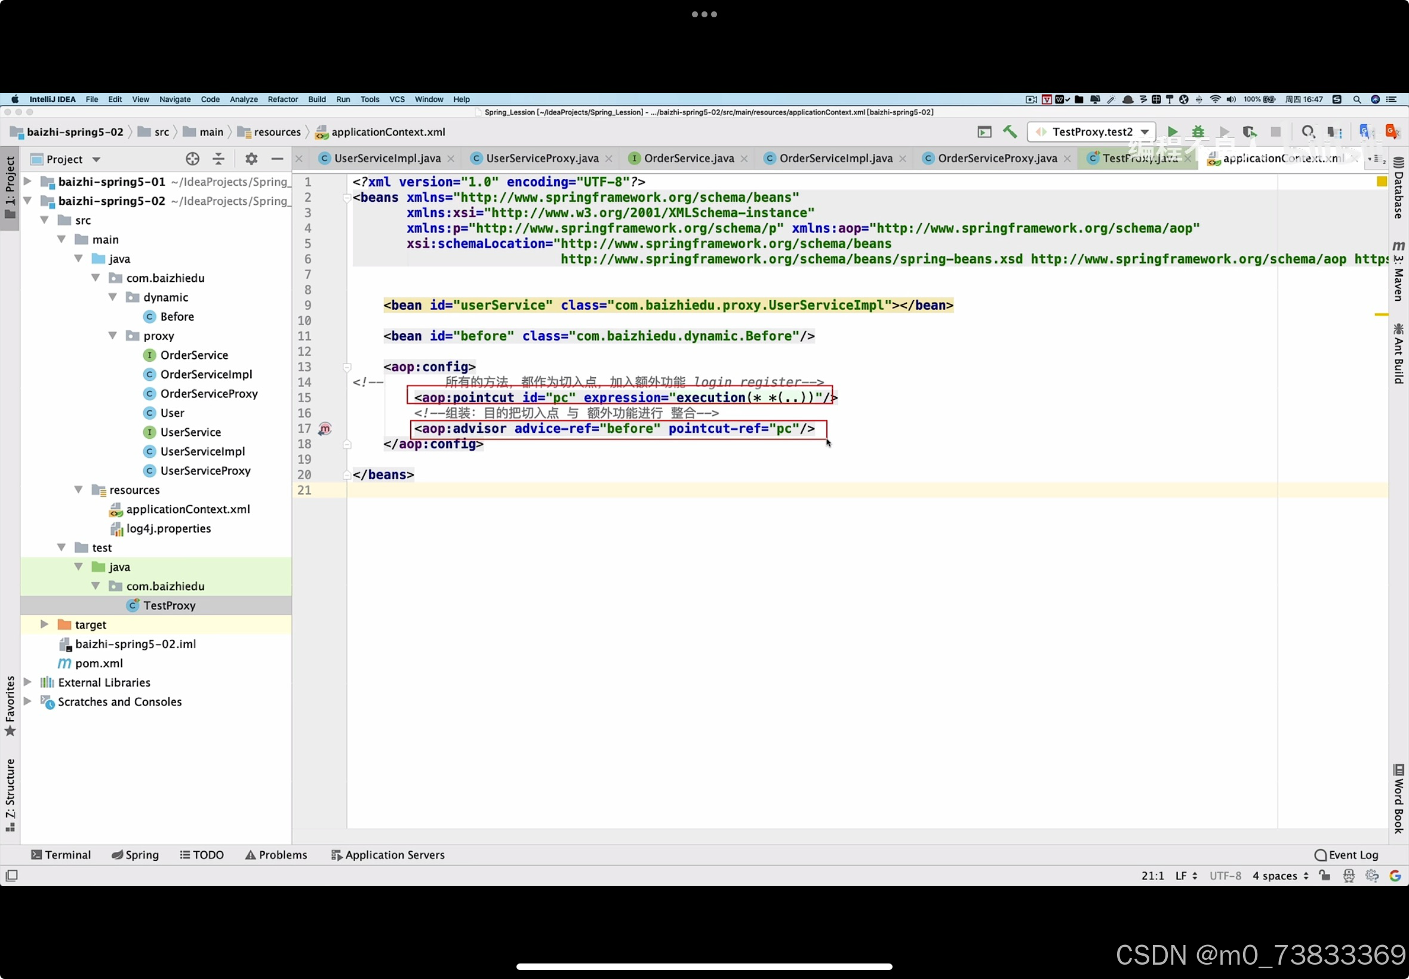This screenshot has height=979, width=1409.
Task: Toggle the tool window bars icon in the bottom-left corner
Action: point(11,875)
